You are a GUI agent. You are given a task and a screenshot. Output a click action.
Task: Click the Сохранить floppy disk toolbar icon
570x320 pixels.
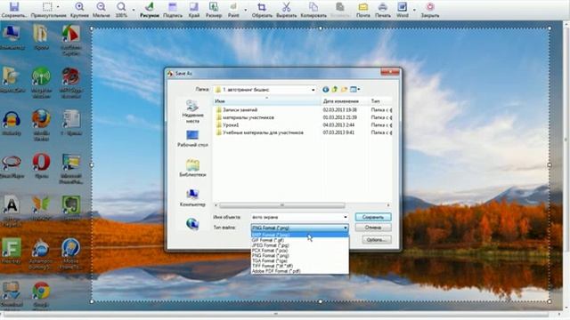[x=14, y=7]
